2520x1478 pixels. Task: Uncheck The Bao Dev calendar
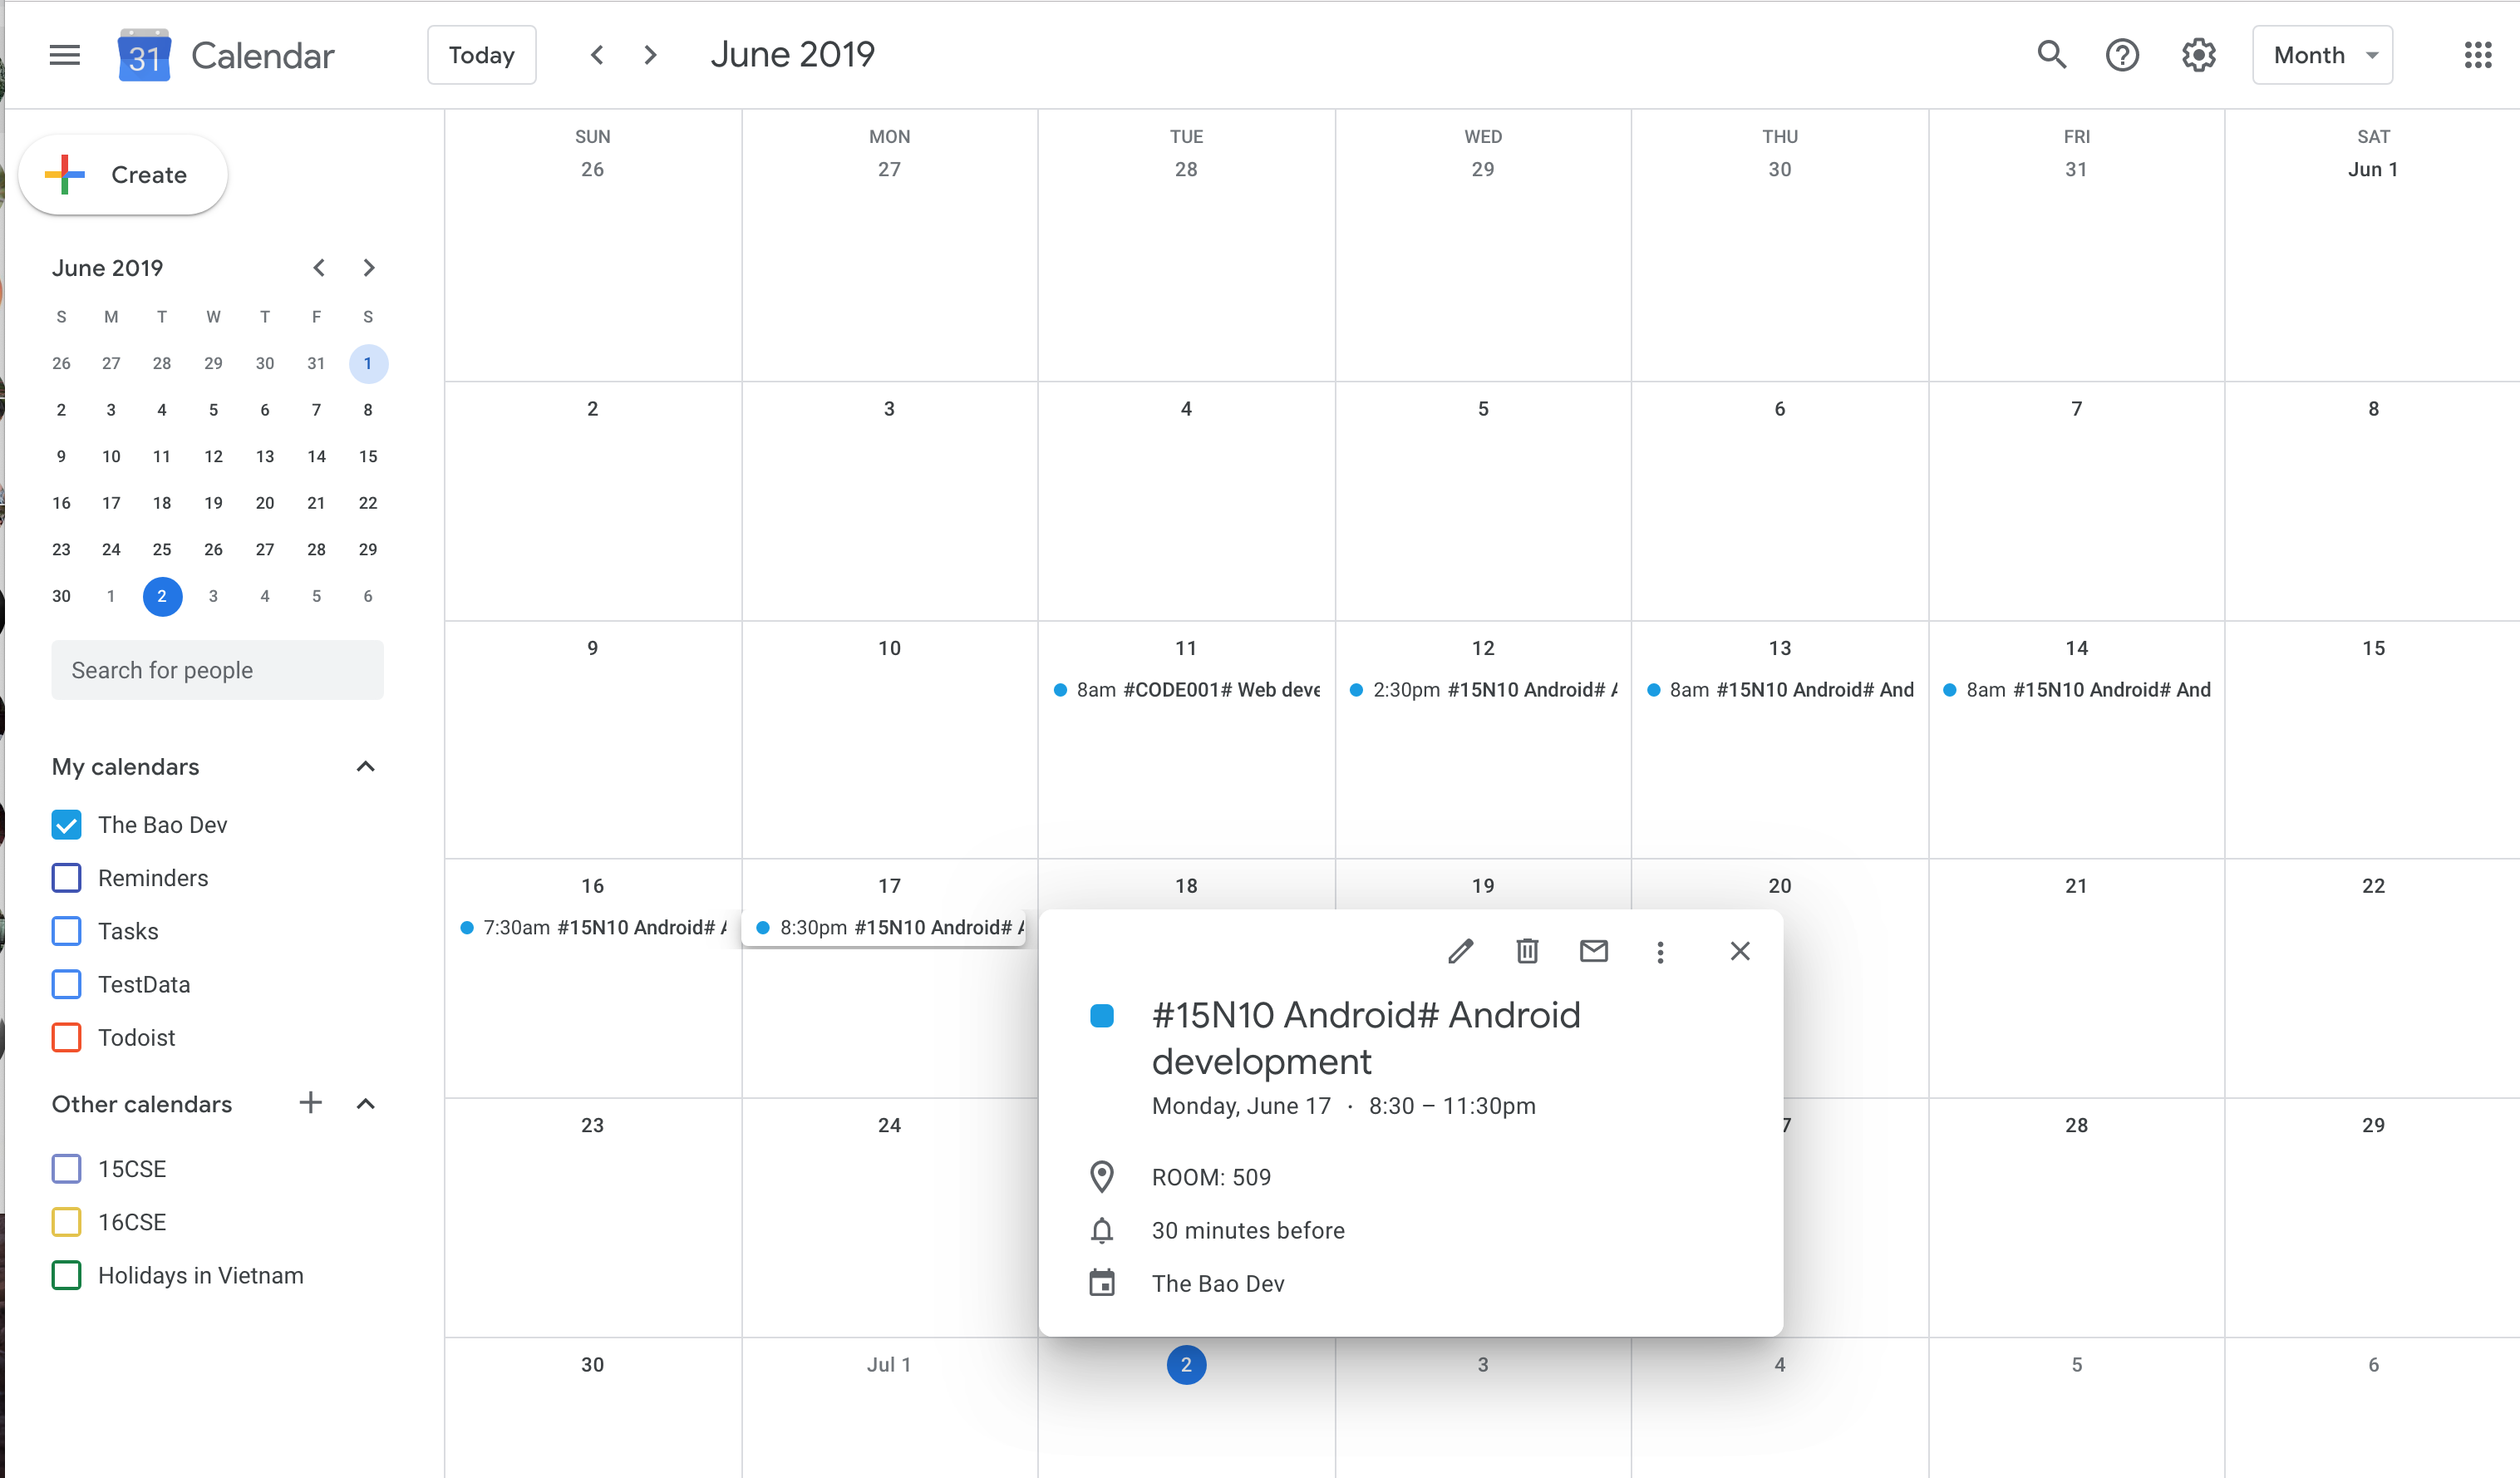[x=66, y=825]
